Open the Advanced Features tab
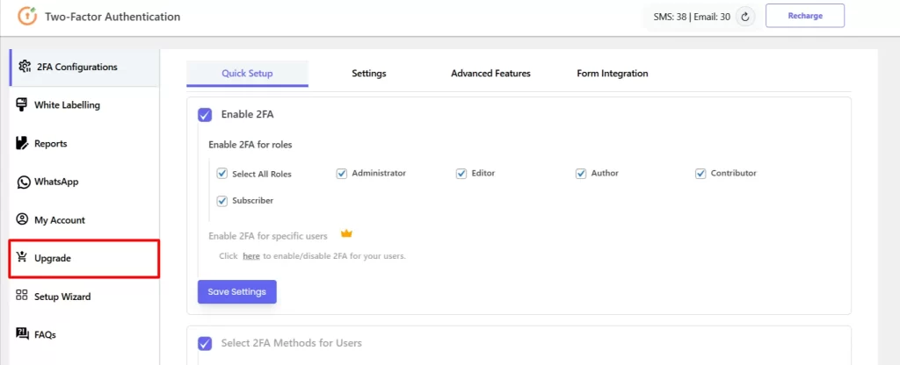The width and height of the screenshot is (900, 365). tap(490, 74)
